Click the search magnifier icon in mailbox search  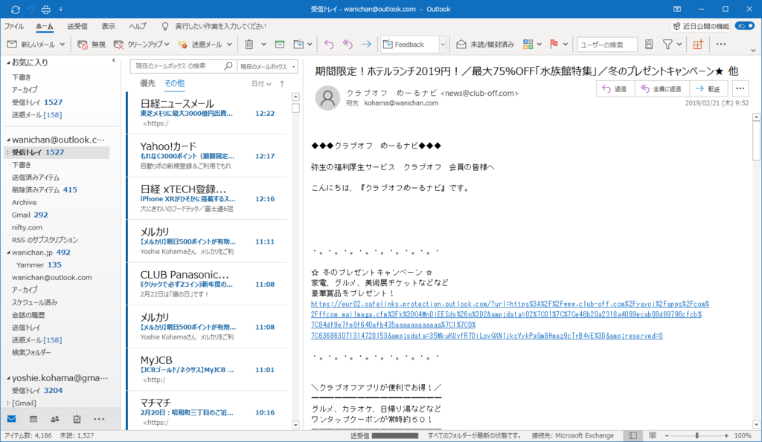tap(228, 66)
